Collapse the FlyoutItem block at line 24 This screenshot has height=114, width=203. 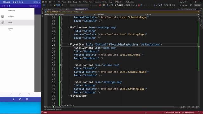pyautogui.click(x=61, y=45)
